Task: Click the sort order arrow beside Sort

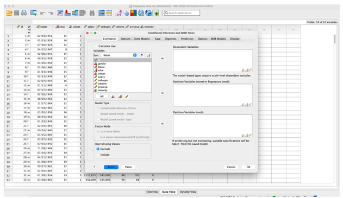Action: 142,55
